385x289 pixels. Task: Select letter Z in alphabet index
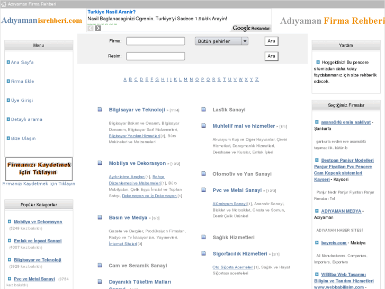coord(257,80)
